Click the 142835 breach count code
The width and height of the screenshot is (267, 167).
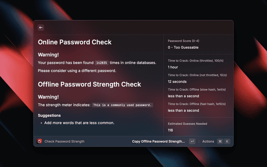click(102, 63)
